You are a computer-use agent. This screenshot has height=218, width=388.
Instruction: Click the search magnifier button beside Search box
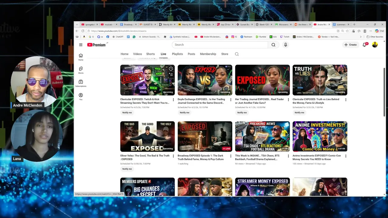click(273, 45)
